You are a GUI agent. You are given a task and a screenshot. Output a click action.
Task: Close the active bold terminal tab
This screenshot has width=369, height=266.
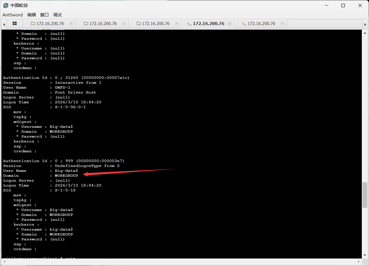[229, 24]
